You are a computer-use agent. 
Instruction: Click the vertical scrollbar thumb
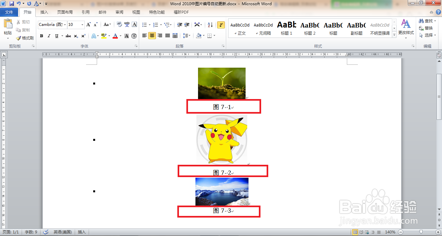[439, 97]
